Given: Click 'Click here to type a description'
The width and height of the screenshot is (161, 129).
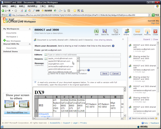Looking at the screenshot, I should point(49,33).
